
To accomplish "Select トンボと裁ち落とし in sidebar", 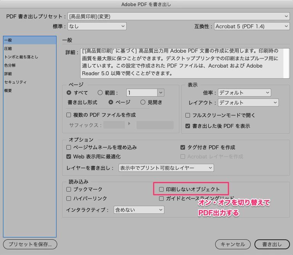I will [30, 57].
